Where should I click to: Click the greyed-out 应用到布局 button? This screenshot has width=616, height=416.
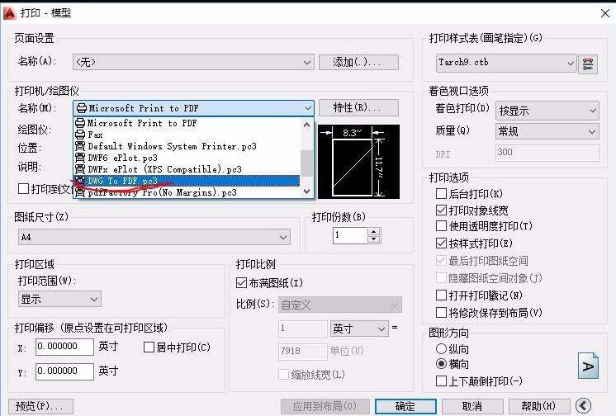point(325,406)
